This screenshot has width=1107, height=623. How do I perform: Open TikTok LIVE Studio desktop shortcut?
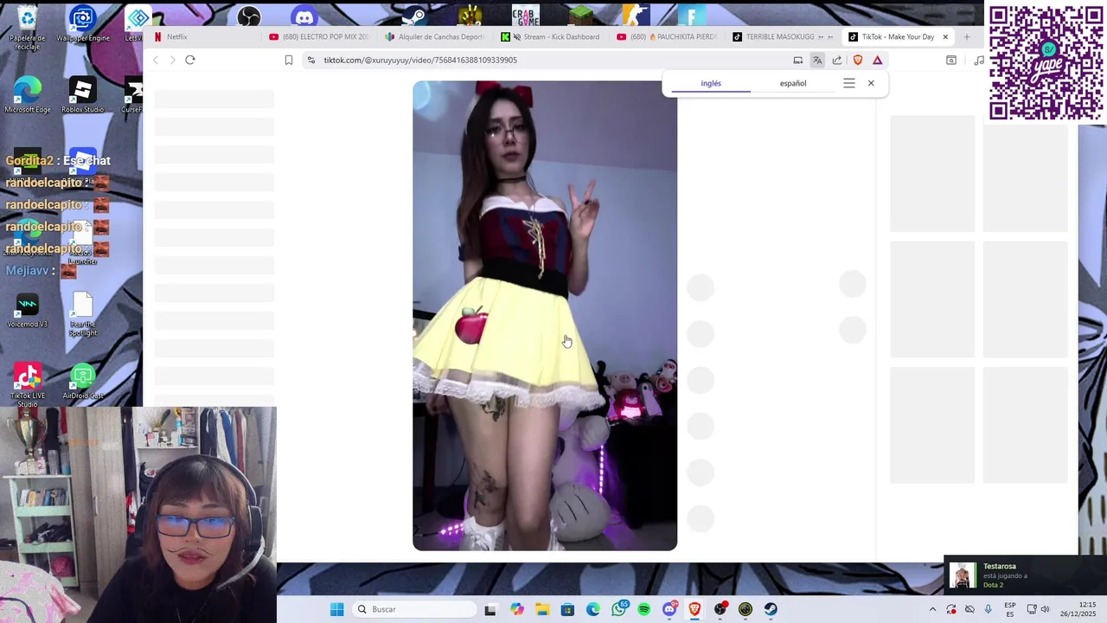tap(28, 385)
